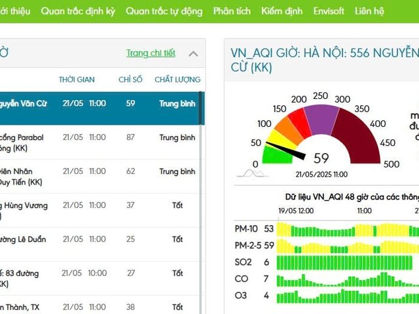Select the Hùng Vương station row
Viewport: 419px width, 314px height.
tap(98, 210)
